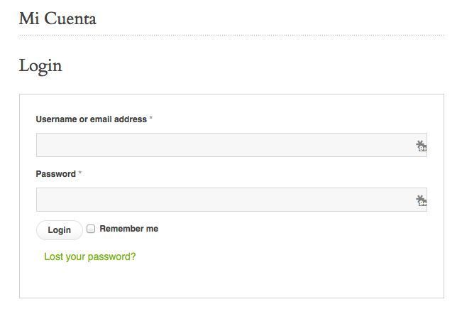The width and height of the screenshot is (462, 314).
Task: Click the 9+ badge in username field
Action: point(423,148)
